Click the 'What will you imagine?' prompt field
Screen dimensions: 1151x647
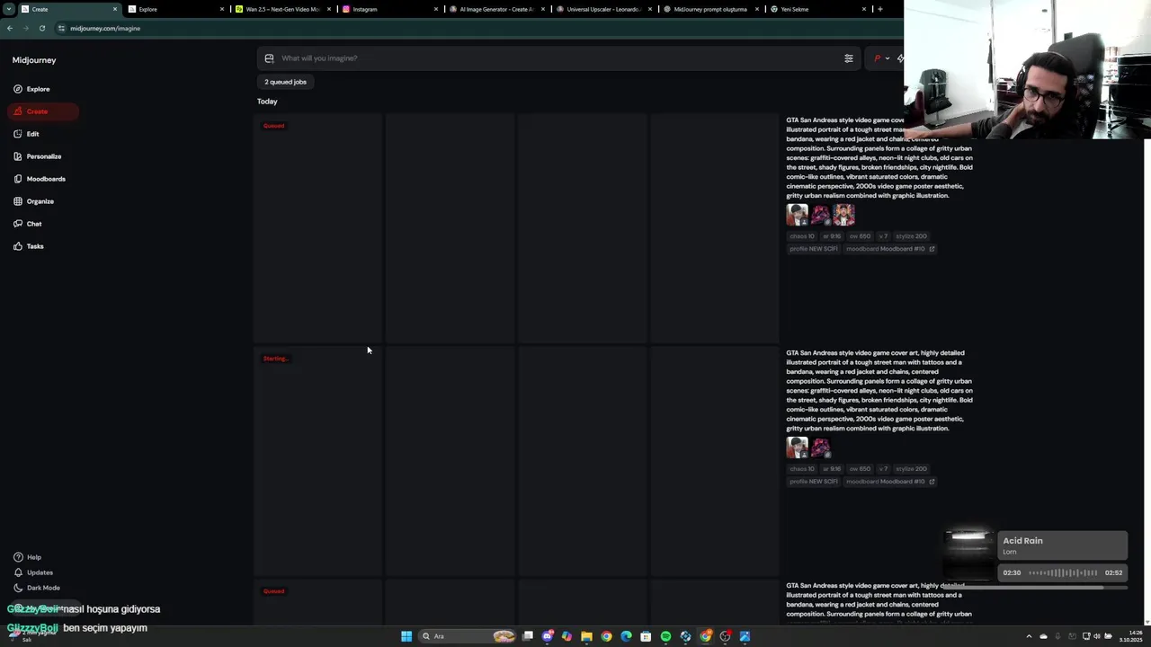click(558, 58)
